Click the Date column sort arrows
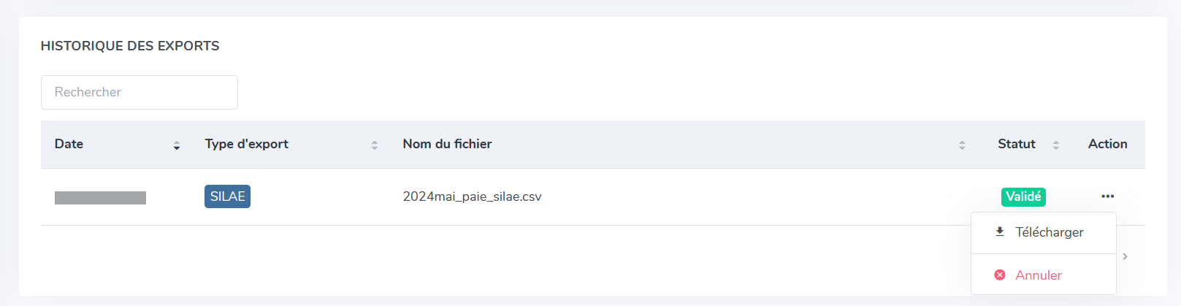 (177, 145)
